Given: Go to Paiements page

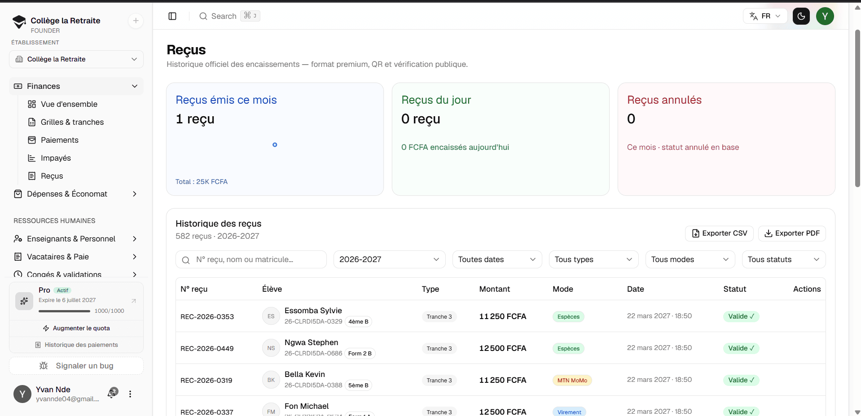Looking at the screenshot, I should (60, 140).
